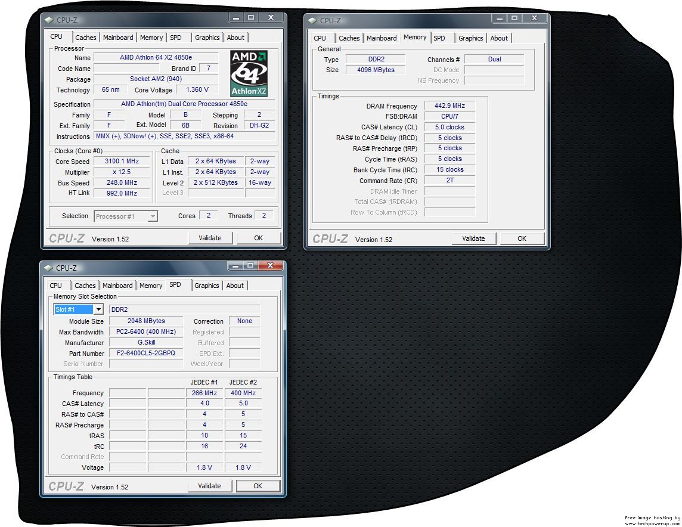Switch to Caches tab in the CPU window
This screenshot has width=682, height=527.
click(x=86, y=38)
